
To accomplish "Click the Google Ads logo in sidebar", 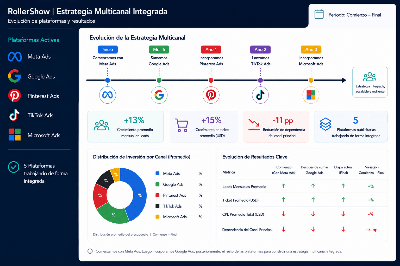I will tap(15, 76).
